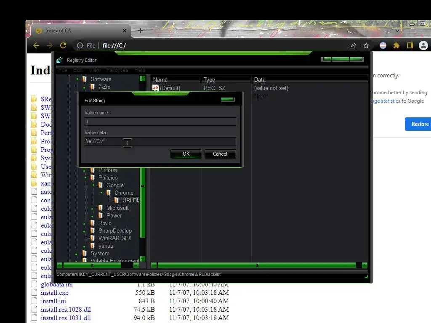
Task: Click the Policies key folder icon
Action: coord(93,178)
